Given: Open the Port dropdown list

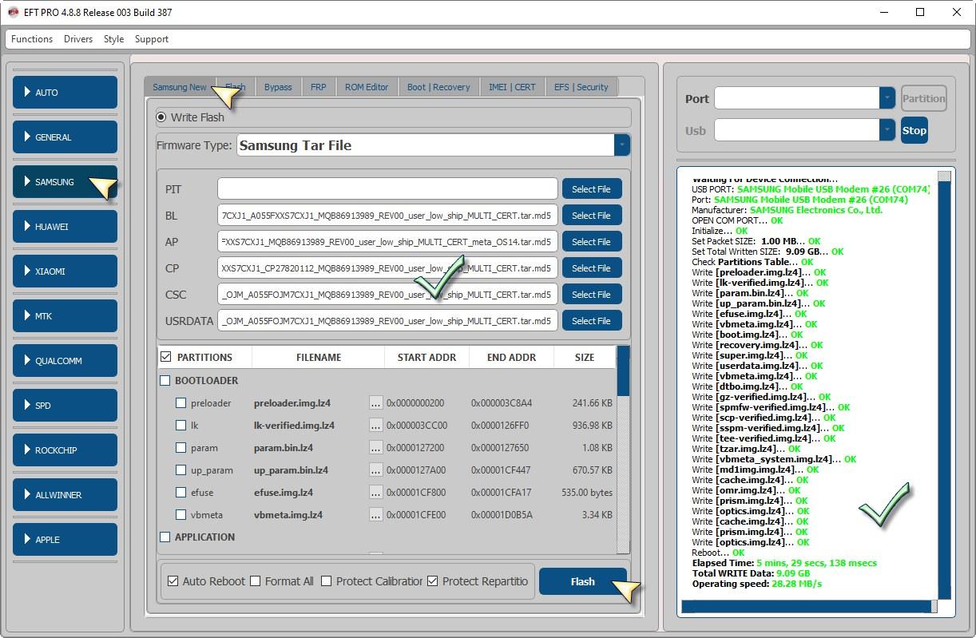Looking at the screenshot, I should (887, 98).
